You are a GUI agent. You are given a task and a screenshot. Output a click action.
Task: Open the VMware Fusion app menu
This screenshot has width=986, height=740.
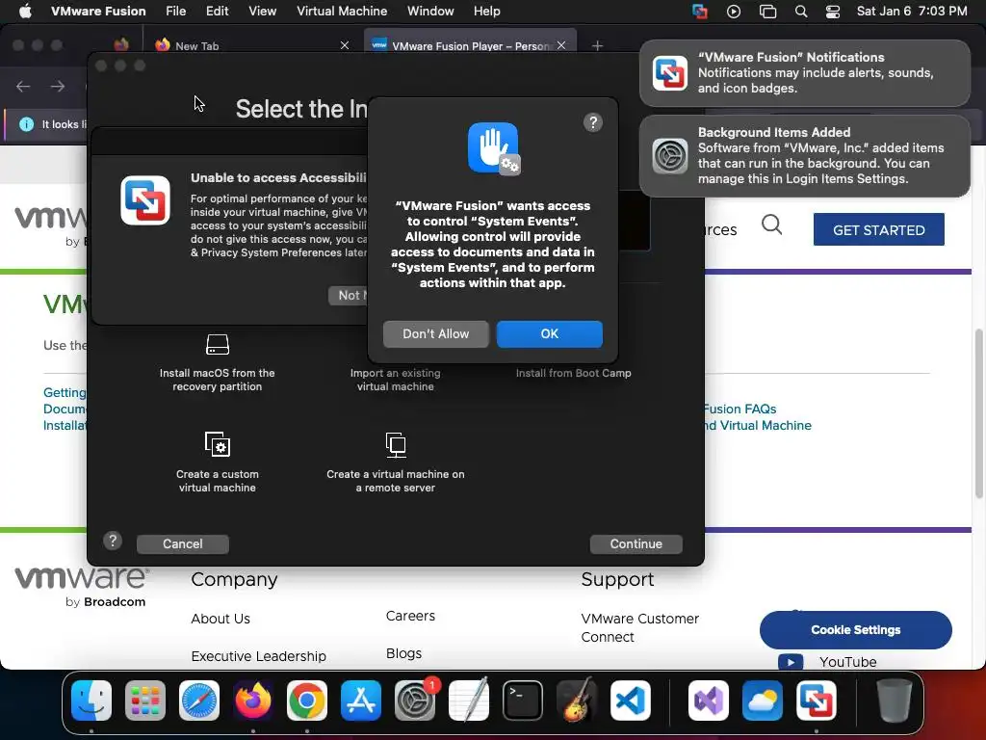pos(98,12)
